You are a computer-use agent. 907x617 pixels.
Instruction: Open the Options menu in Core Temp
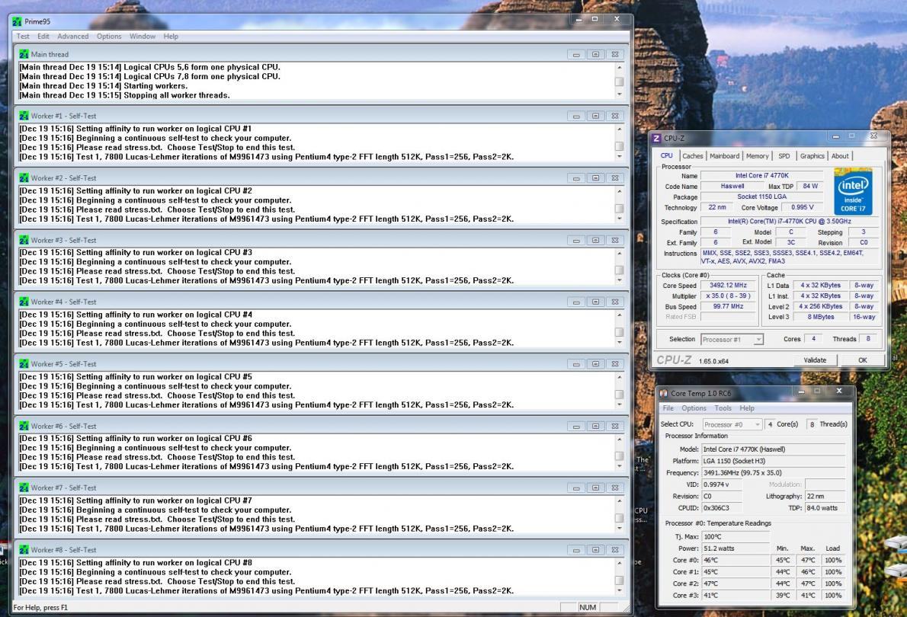click(694, 408)
